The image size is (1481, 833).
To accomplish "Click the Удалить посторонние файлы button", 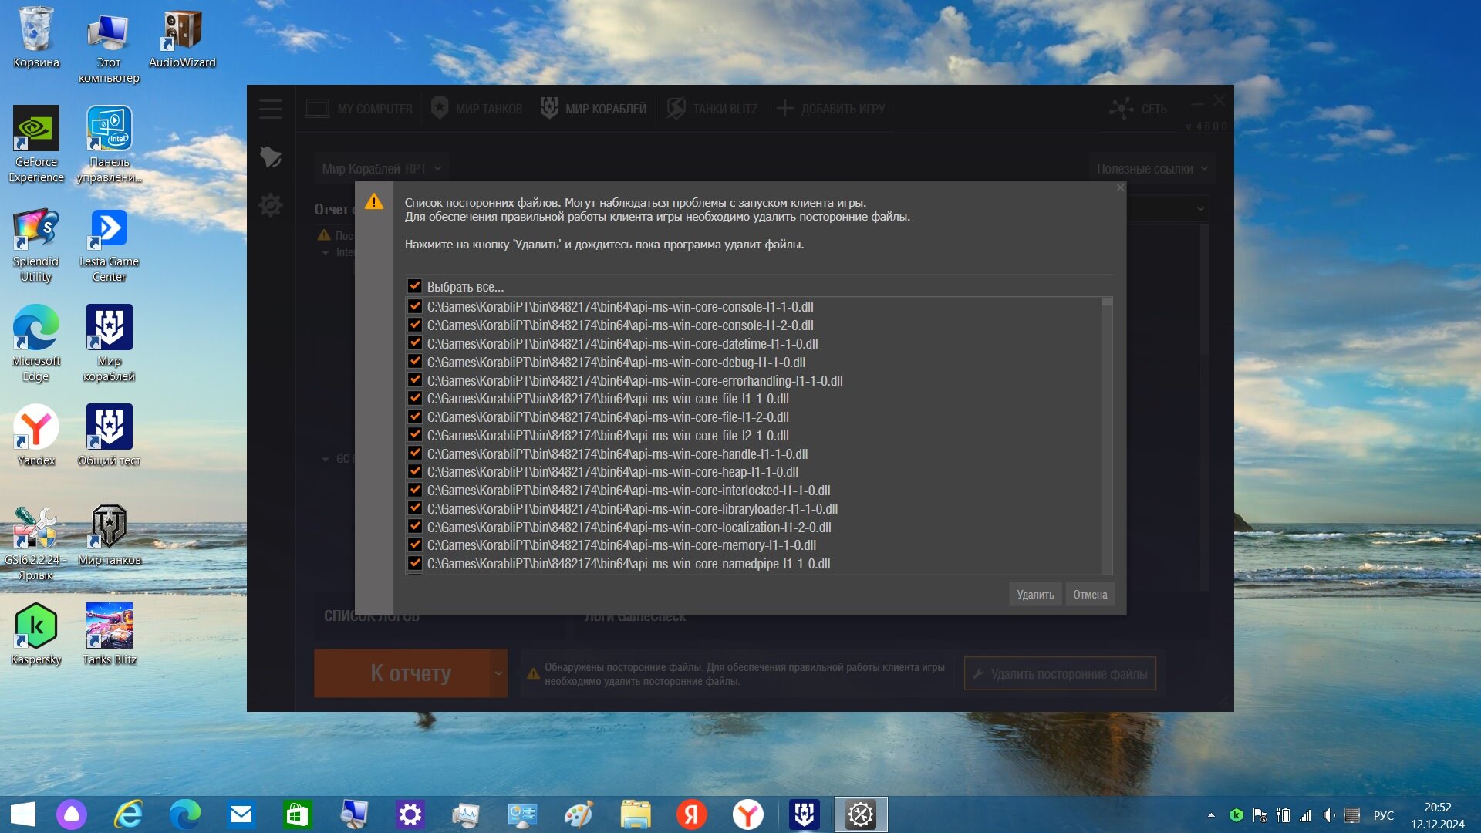I will pyautogui.click(x=1060, y=674).
